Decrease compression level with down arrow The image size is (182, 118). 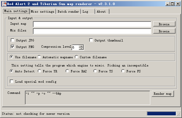81,49
